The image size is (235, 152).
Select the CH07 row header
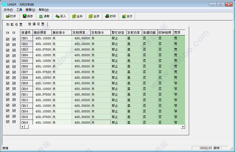(x=27, y=72)
